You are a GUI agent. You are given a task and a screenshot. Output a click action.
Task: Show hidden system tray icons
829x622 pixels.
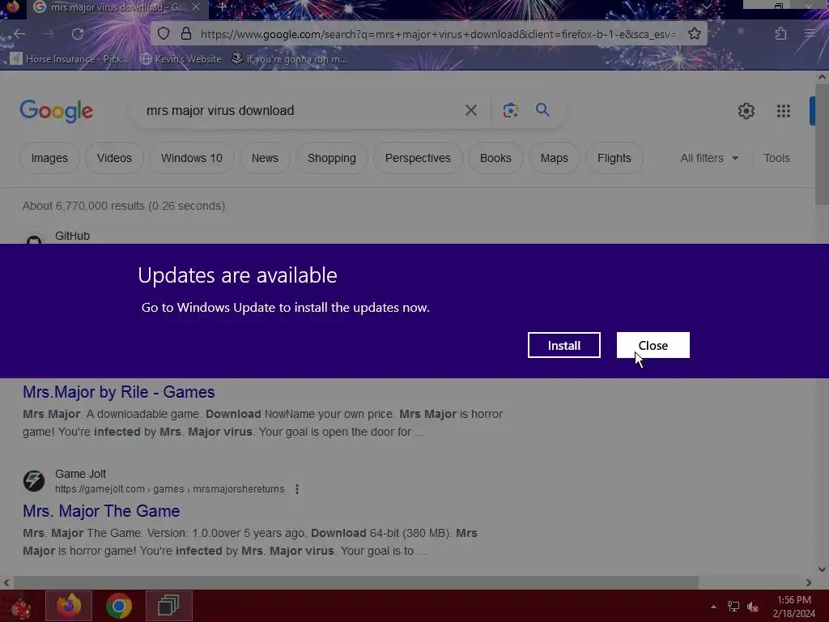point(713,607)
